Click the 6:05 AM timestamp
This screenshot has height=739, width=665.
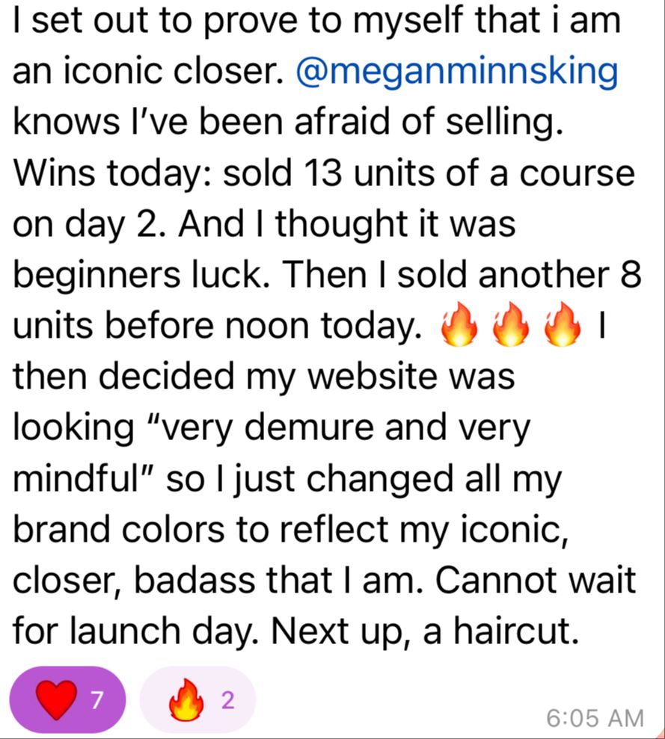click(x=595, y=718)
